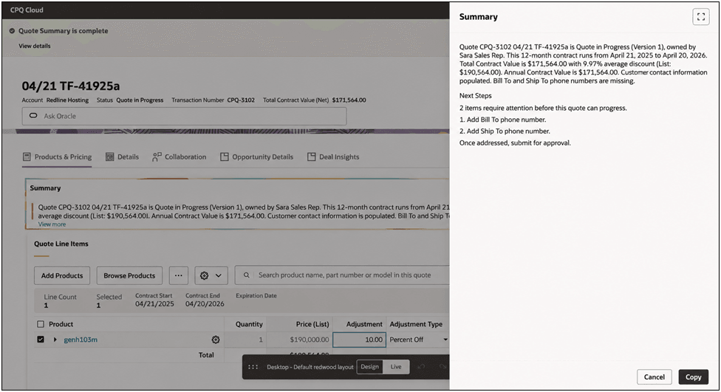Click the search magnifier icon
This screenshot has width=721, height=392.
coord(247,275)
